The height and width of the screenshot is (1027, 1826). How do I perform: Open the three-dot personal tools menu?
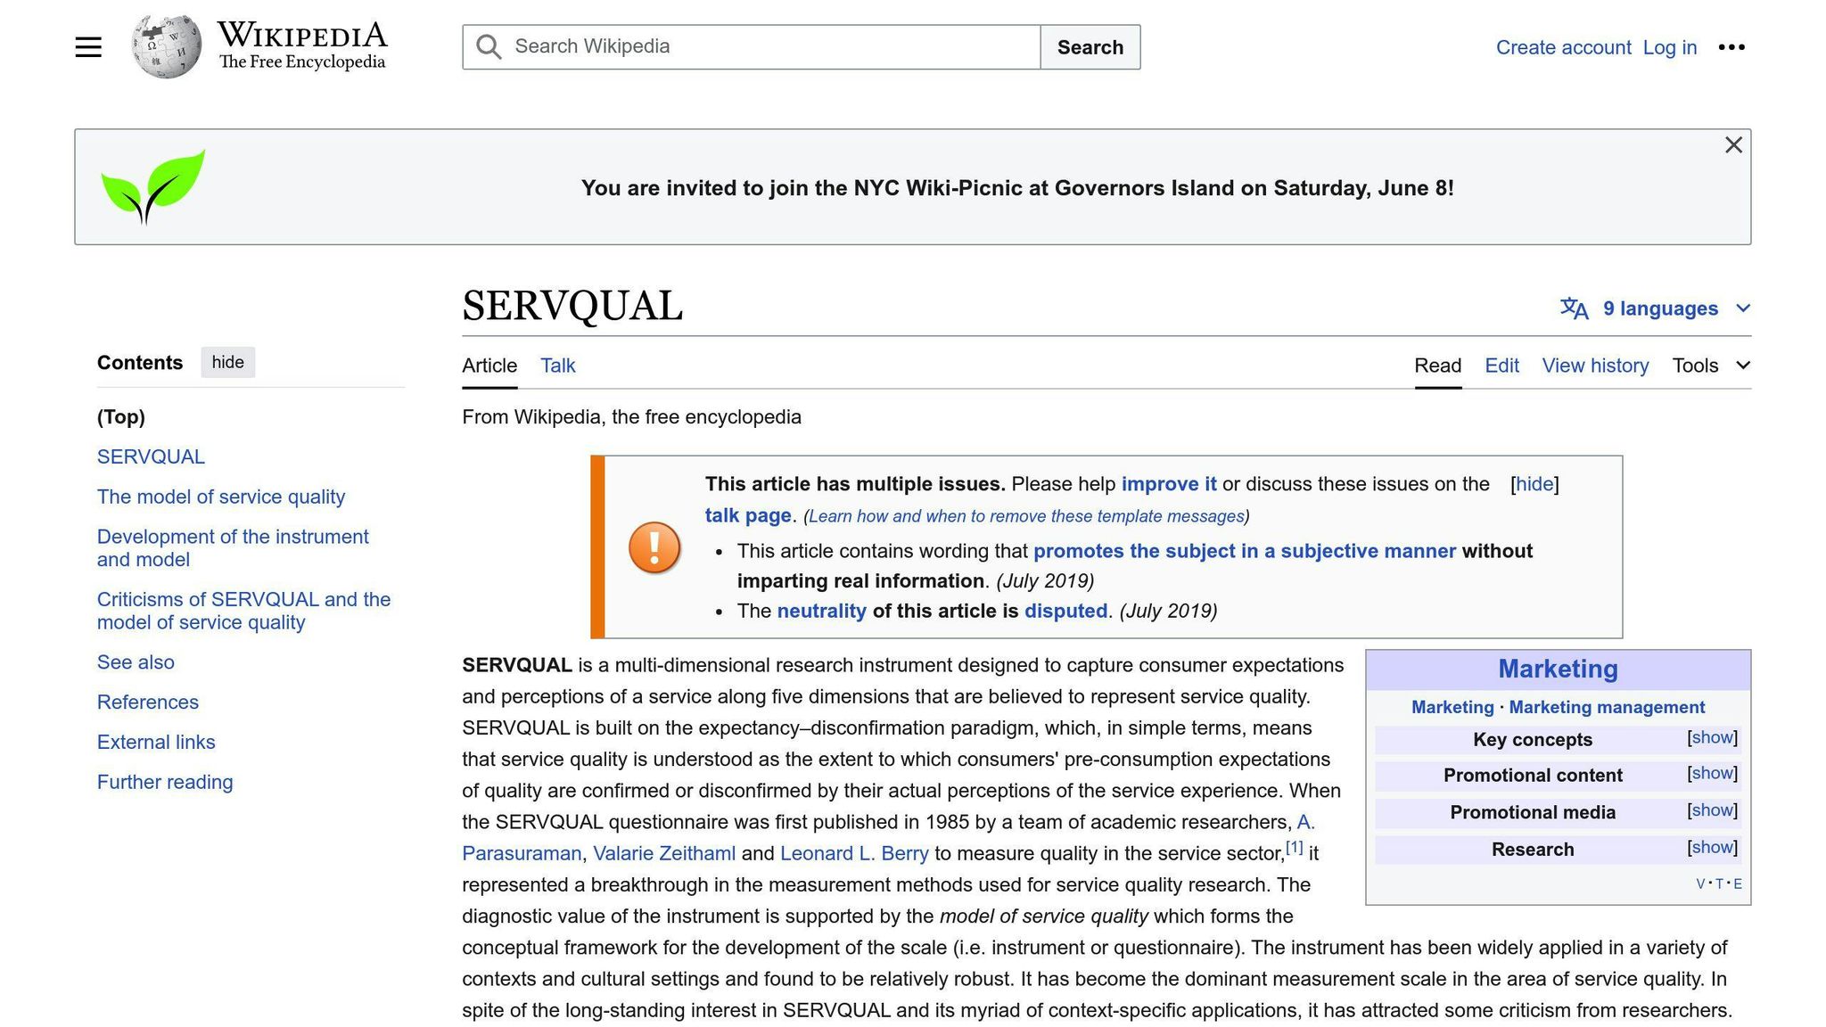[x=1731, y=47]
